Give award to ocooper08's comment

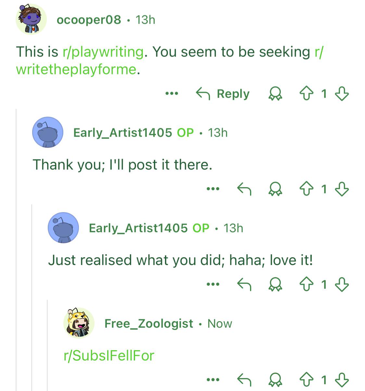(x=275, y=94)
